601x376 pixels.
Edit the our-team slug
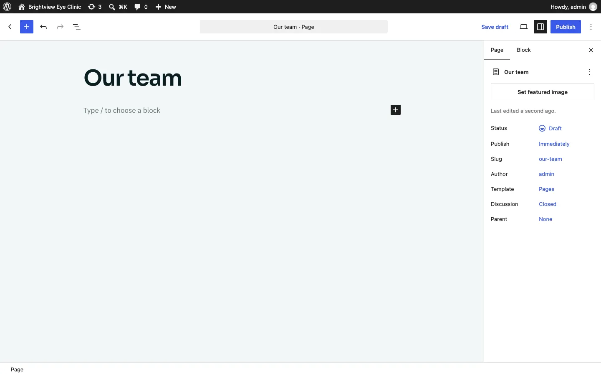tap(550, 159)
